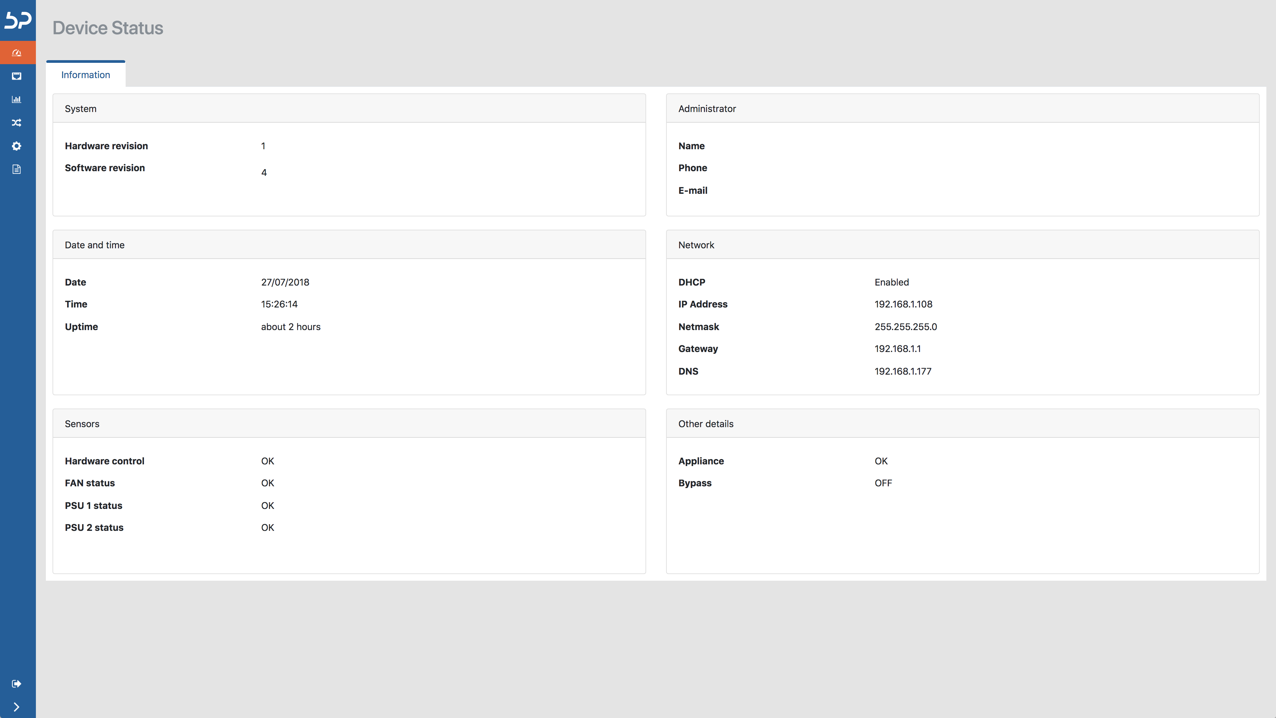Viewport: 1276px width, 718px height.
Task: Click the FAN status label
Action: coord(90,483)
